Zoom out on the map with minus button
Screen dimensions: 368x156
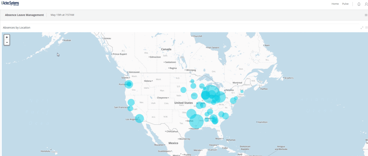point(7,42)
